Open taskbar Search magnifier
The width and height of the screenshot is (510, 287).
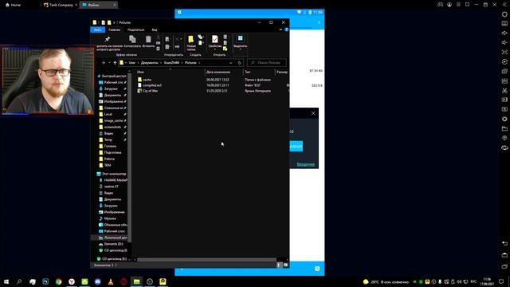pyautogui.click(x=19, y=281)
